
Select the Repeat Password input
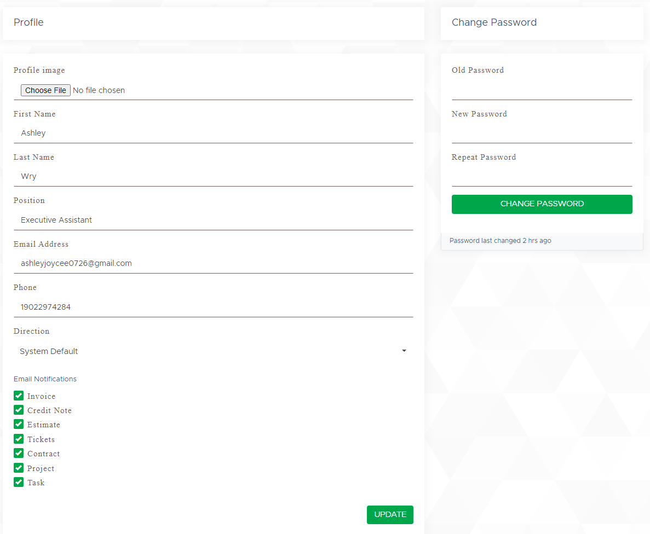coord(542,176)
